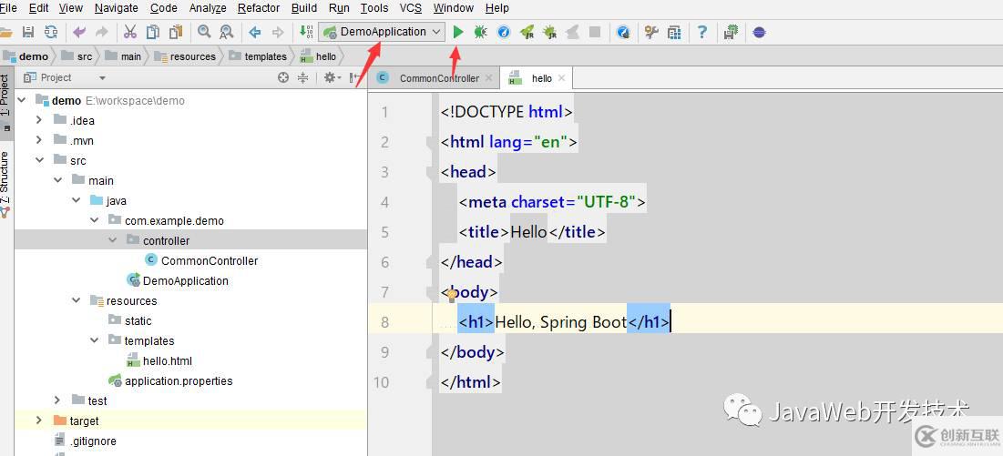Select application.properties file
This screenshot has width=1003, height=456.
click(x=179, y=380)
